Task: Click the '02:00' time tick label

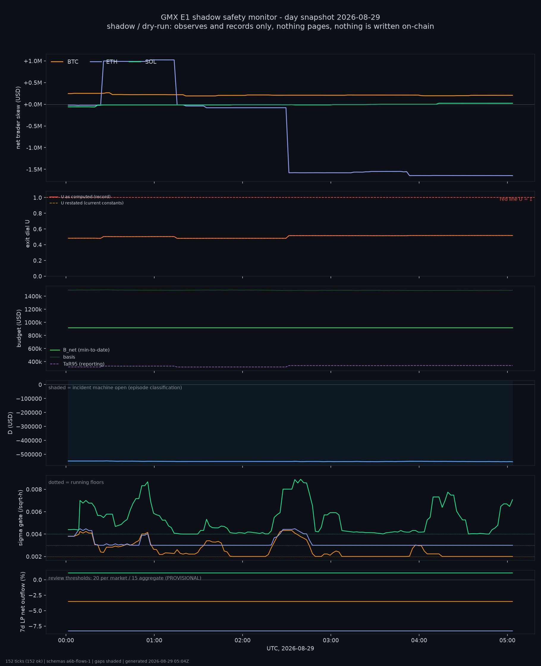Action: [243, 640]
